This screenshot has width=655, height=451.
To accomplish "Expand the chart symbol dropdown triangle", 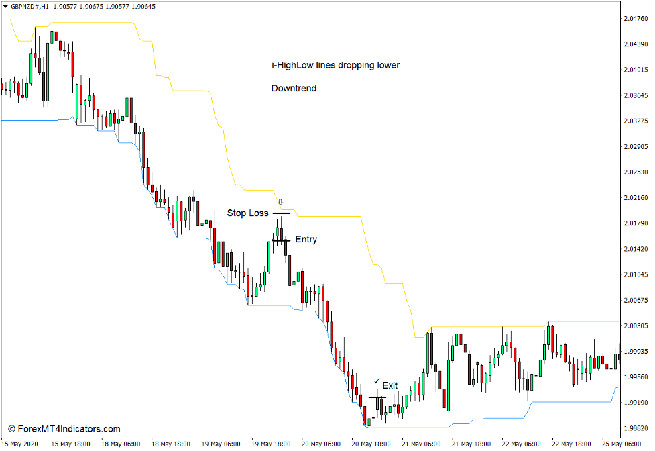I will point(5,7).
